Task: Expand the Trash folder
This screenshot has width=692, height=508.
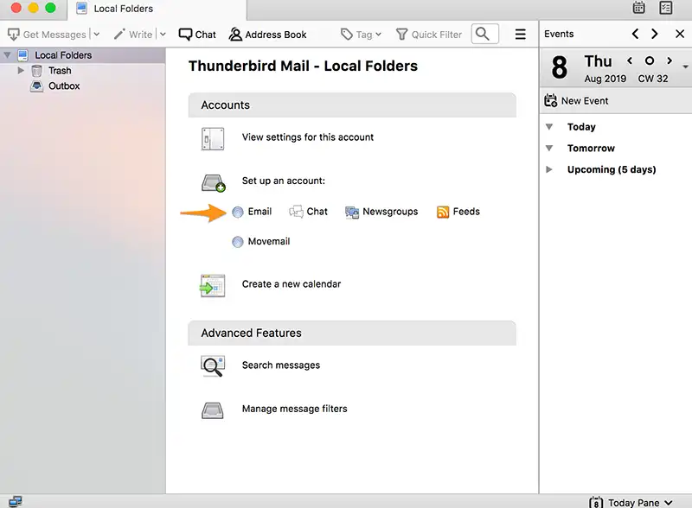Action: (21, 70)
